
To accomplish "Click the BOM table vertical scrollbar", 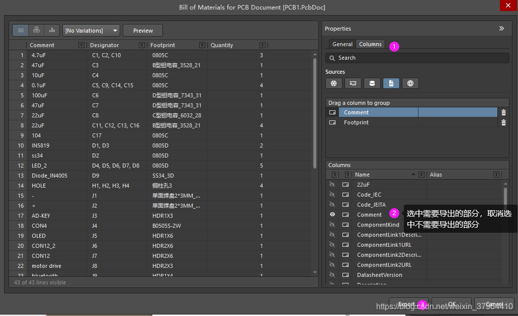I will tap(315, 113).
